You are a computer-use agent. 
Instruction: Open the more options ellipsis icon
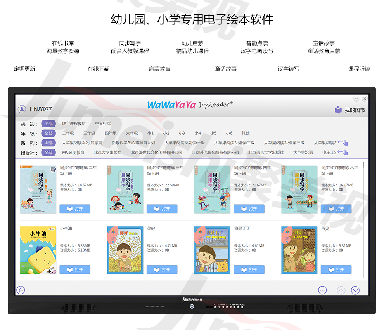click(x=322, y=290)
